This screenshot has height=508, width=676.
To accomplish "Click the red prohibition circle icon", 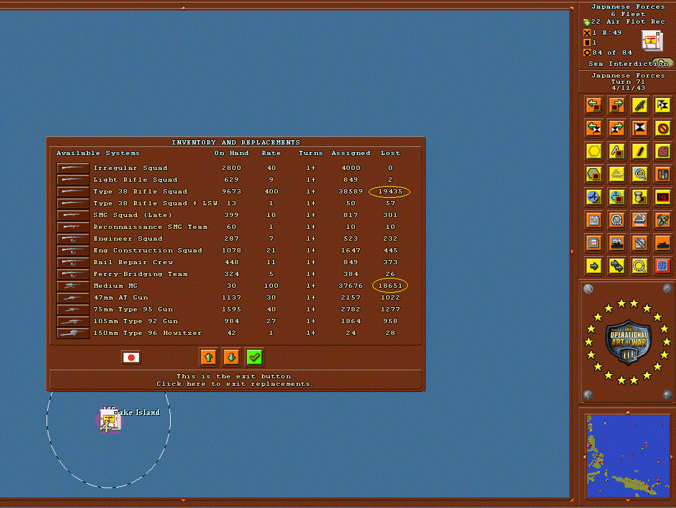I will tap(662, 128).
